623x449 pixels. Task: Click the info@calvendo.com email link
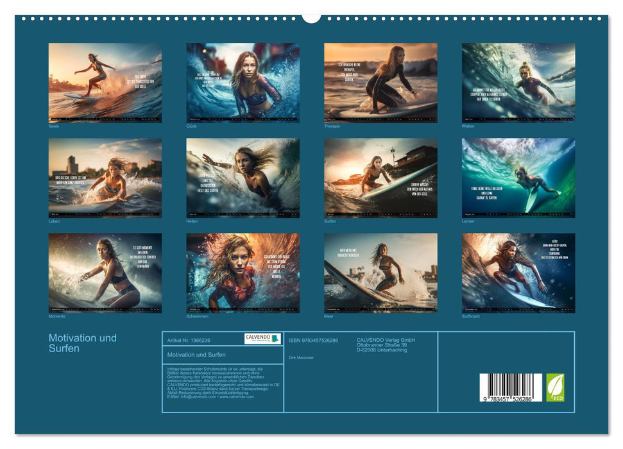coord(199,398)
